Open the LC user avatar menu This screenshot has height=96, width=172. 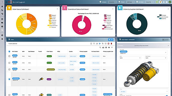170,2
